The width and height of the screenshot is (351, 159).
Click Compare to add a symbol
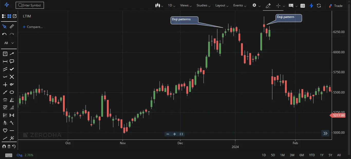click(33, 27)
